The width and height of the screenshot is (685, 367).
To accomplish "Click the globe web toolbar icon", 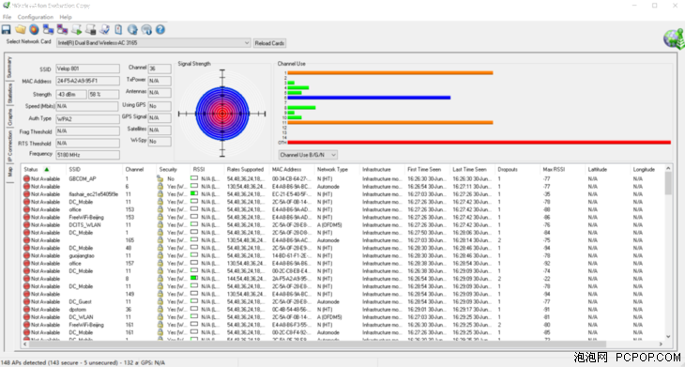I will (x=132, y=30).
